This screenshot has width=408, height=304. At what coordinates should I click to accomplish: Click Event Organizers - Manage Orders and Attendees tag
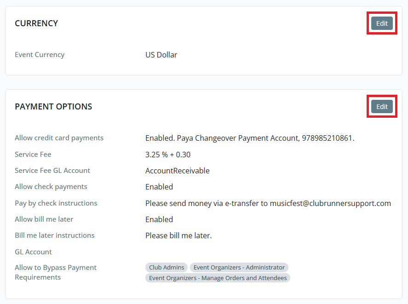point(218,278)
